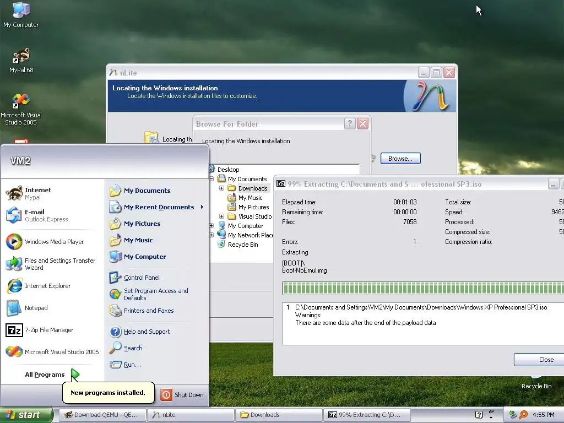Click Browse... button in nLite
The width and height of the screenshot is (564, 423).
(x=400, y=158)
